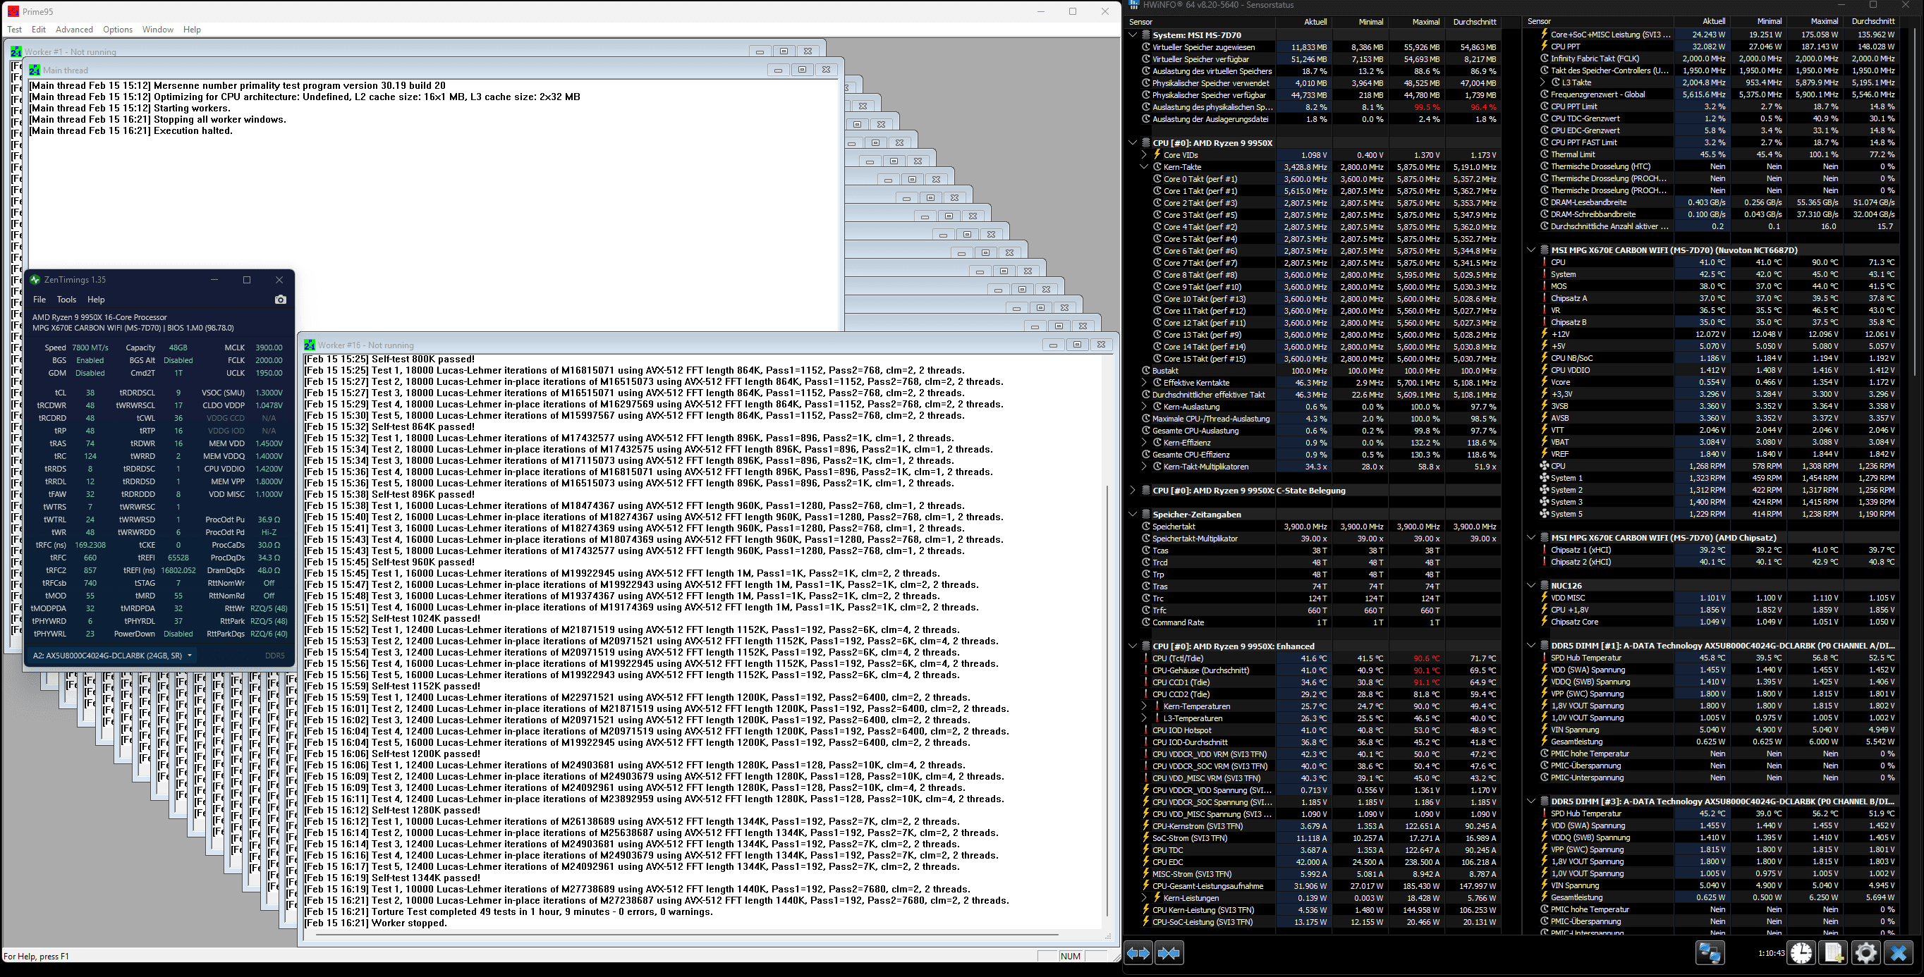Expand the Kern-Temperaturen row

tap(1143, 706)
